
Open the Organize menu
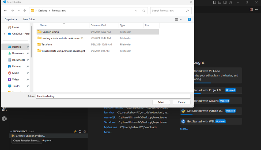(11, 20)
